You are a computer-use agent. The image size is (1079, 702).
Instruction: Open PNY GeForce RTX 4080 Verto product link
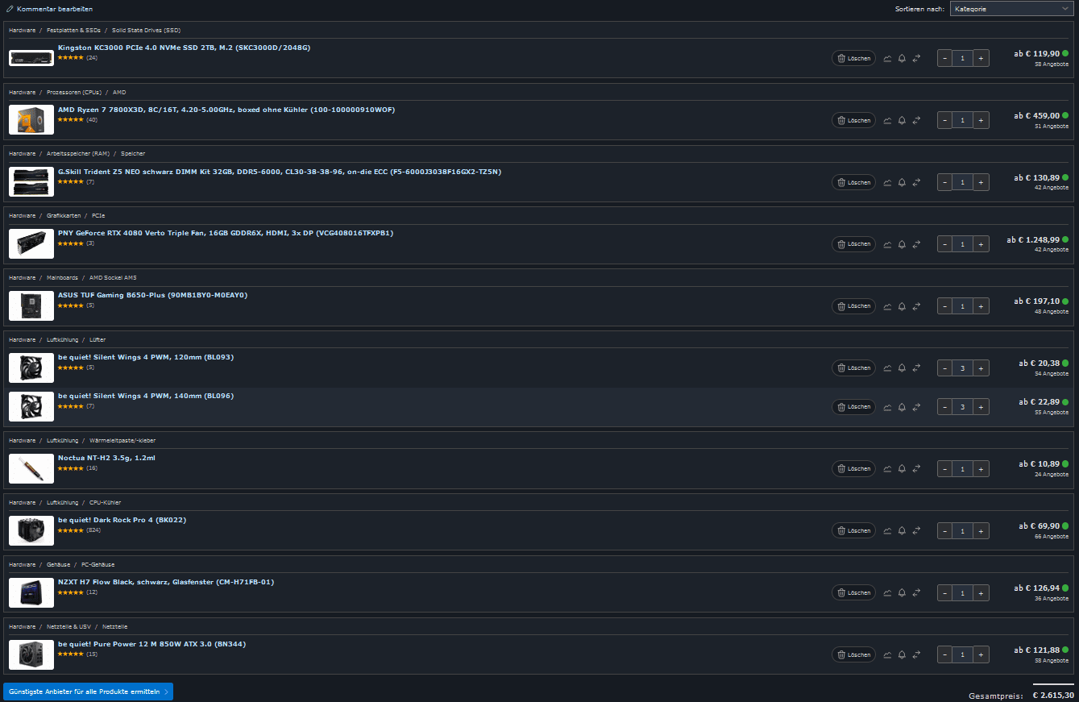click(x=226, y=233)
